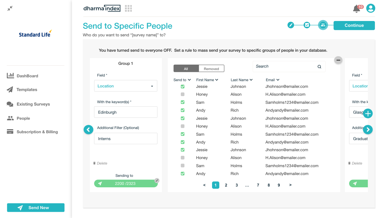Click the Edinburgh keyword input field
The width and height of the screenshot is (387, 218).
[126, 112]
